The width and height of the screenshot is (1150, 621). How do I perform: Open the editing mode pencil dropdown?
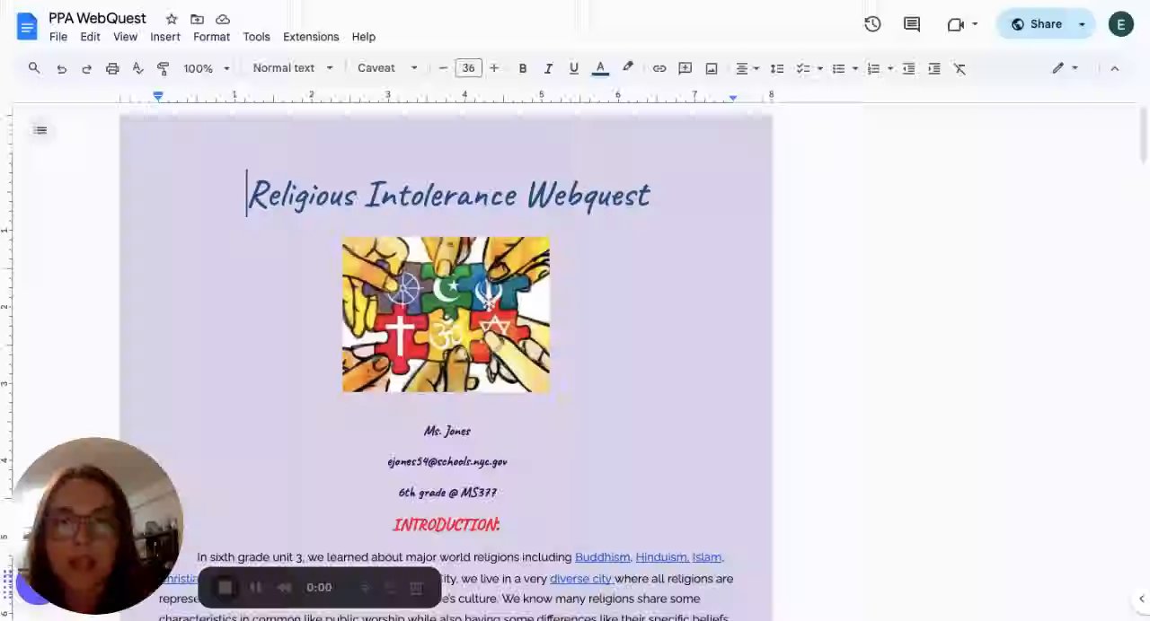1065,68
